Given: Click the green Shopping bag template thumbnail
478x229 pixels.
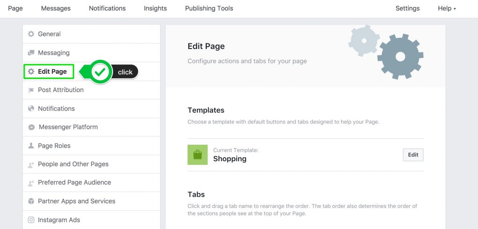Looking at the screenshot, I should pyautogui.click(x=197, y=155).
